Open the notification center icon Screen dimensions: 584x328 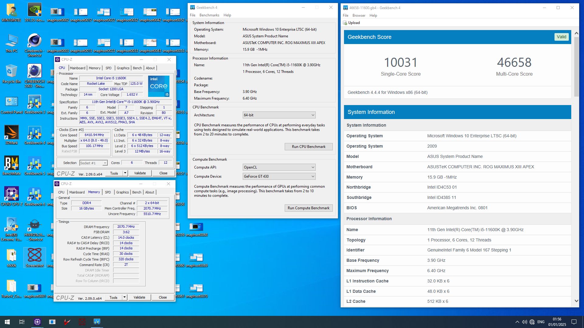click(574, 322)
